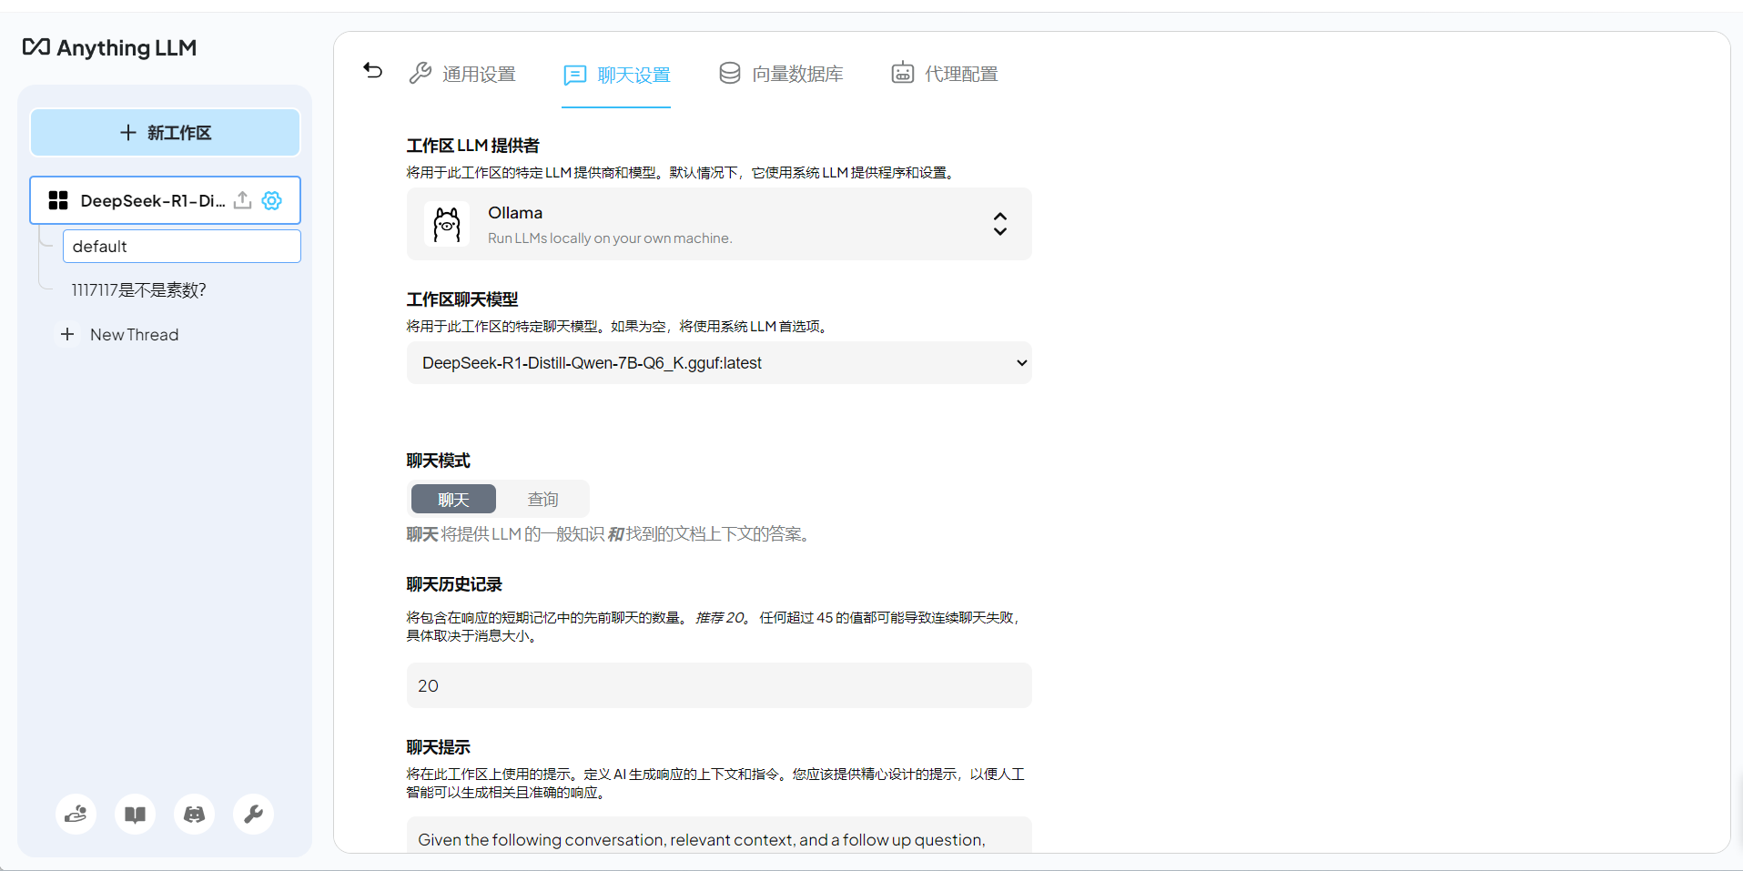Image resolution: width=1743 pixels, height=871 pixels.
Task: Click the database icon on 向量数据库 tab
Action: point(730,73)
